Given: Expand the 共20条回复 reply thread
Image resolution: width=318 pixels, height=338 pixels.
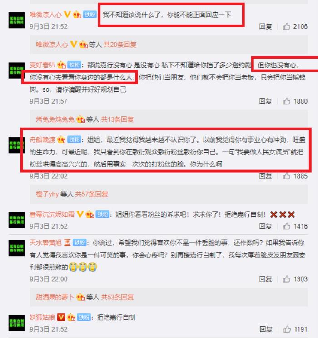Looking at the screenshot, I should pos(120,45).
